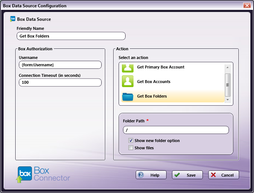
Task: Click the Box Connector logo icon
Action: [24, 174]
